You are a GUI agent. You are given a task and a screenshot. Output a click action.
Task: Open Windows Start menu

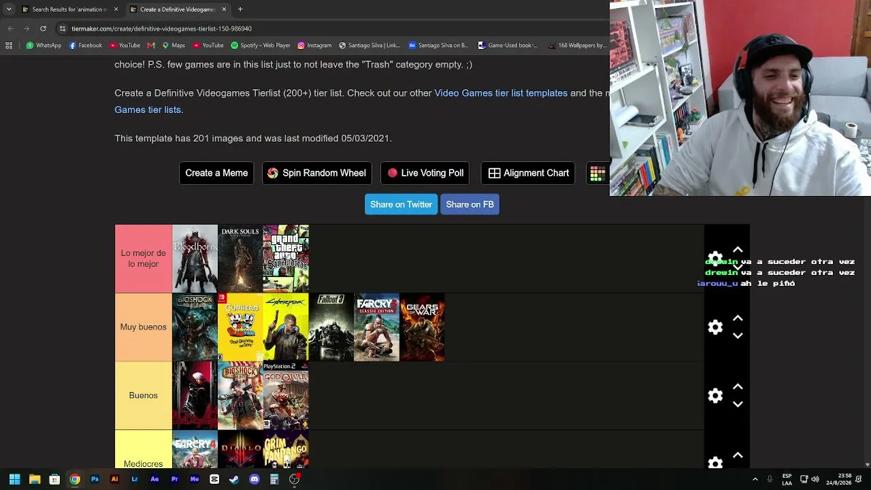[14, 479]
